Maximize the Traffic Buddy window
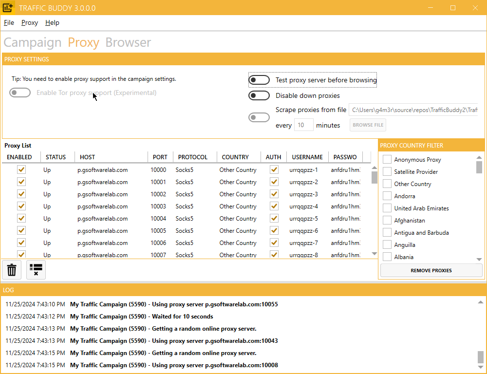The image size is (487, 374). point(453,8)
